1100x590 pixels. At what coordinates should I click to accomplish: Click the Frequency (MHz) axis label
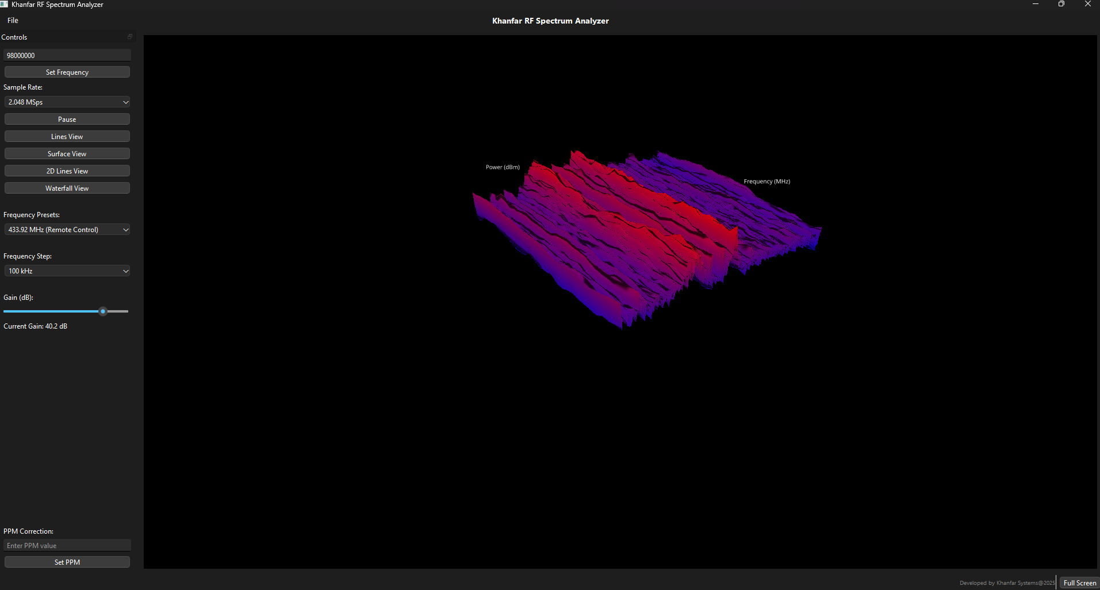point(767,182)
